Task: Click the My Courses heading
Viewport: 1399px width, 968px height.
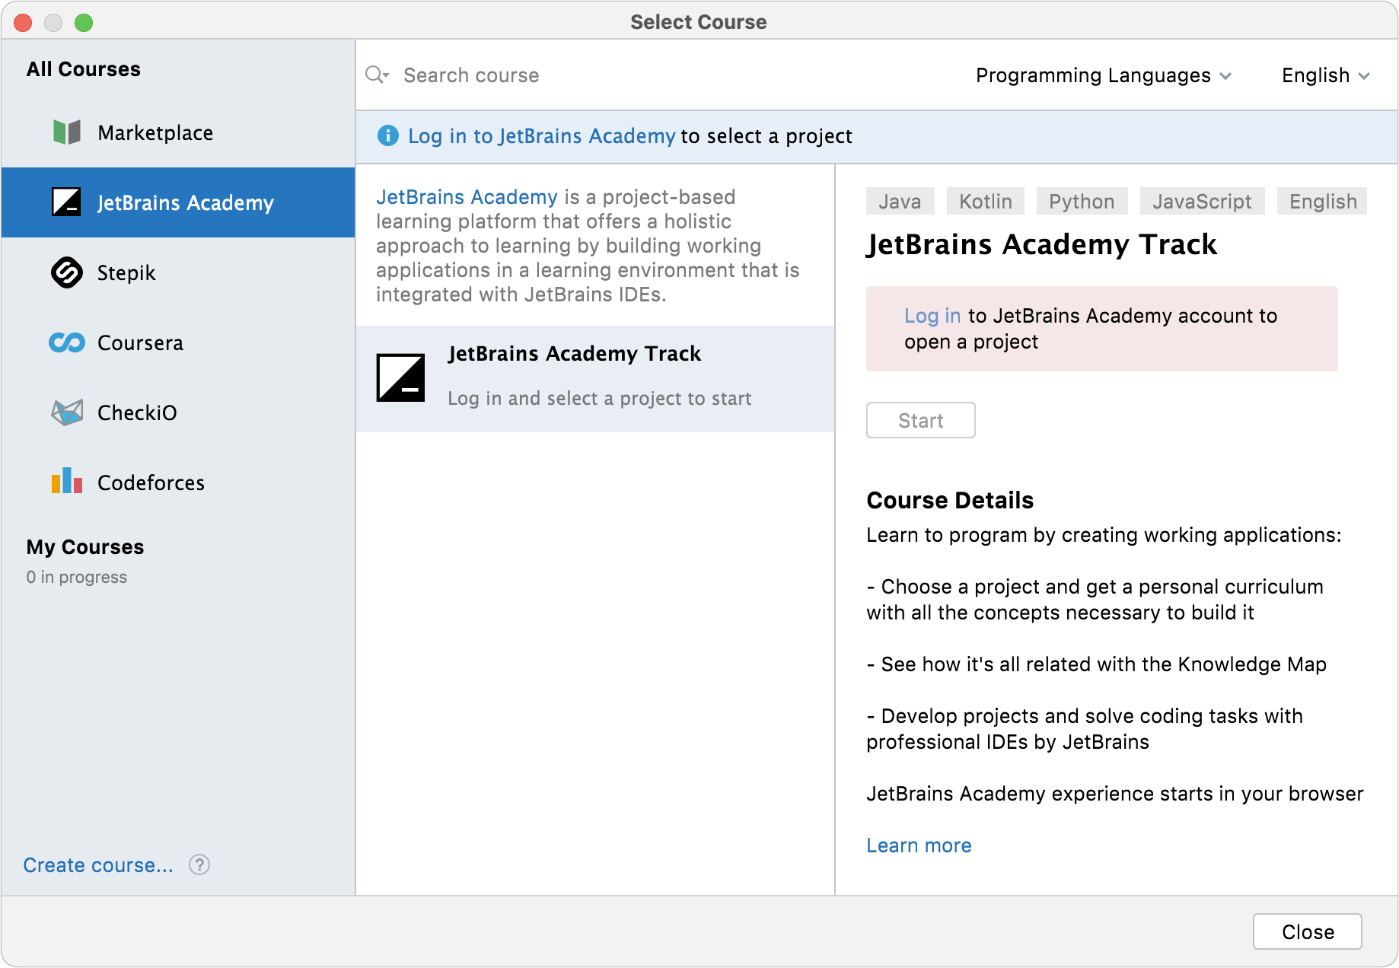Action: pyautogui.click(x=85, y=547)
